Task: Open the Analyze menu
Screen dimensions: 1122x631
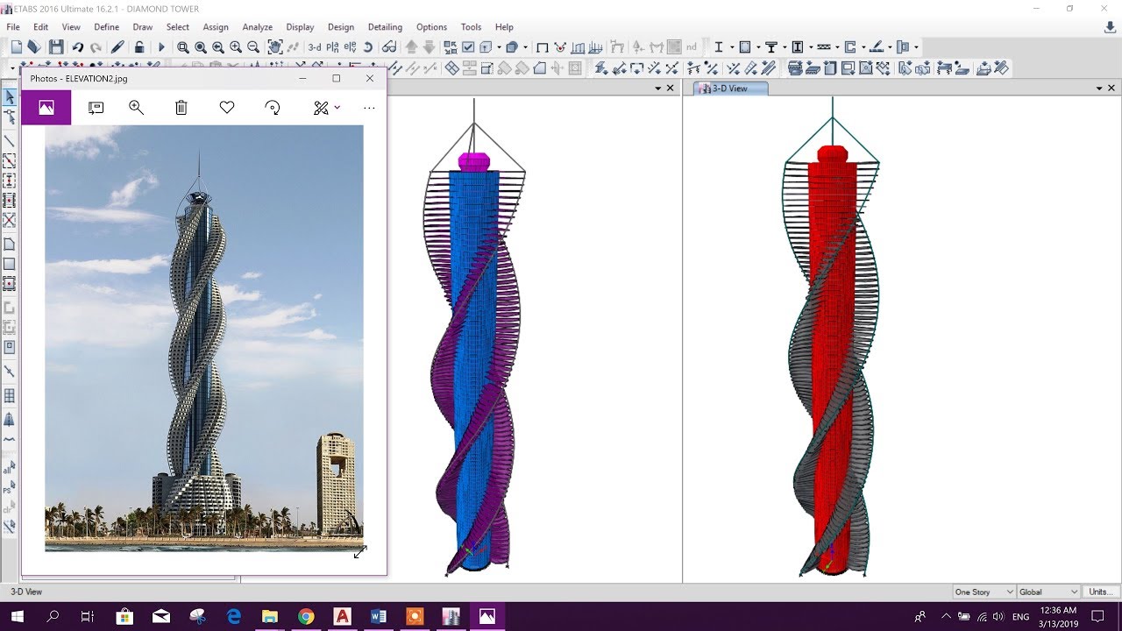Action: [x=257, y=27]
